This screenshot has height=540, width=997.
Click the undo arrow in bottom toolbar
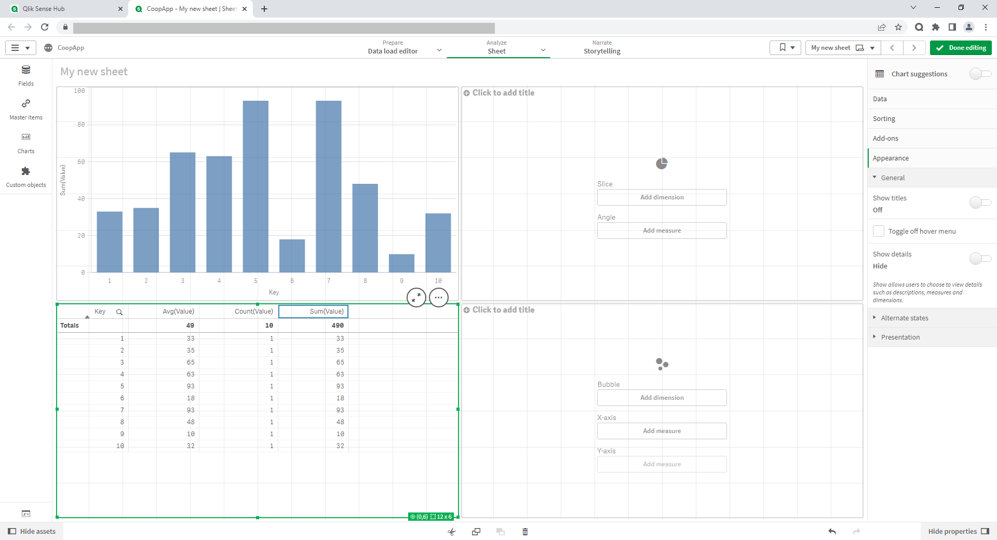pos(832,531)
